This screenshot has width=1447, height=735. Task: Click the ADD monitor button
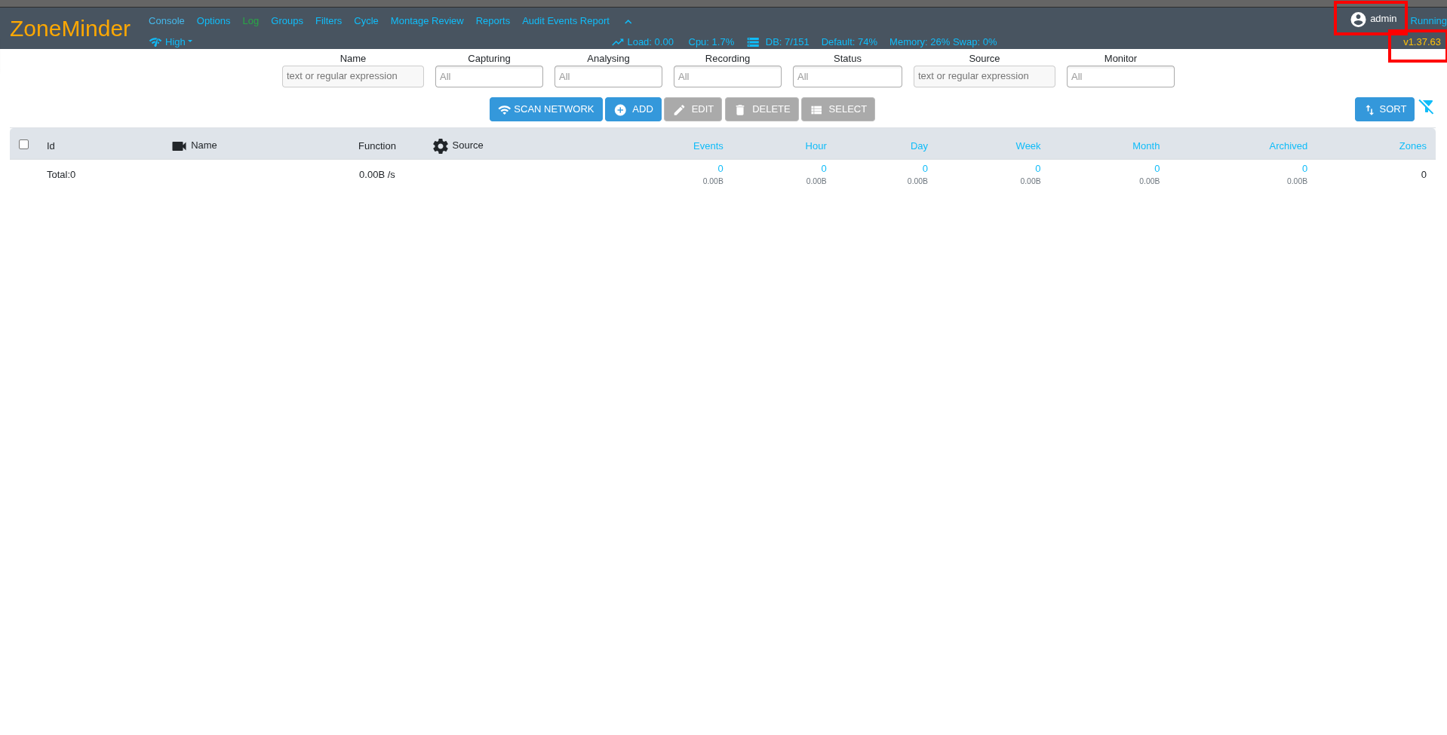[x=634, y=109]
